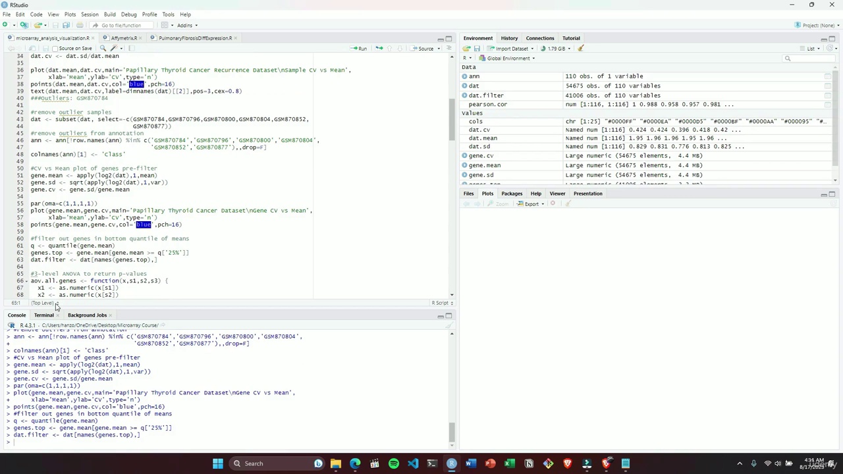Click the Environment search field

click(x=809, y=59)
